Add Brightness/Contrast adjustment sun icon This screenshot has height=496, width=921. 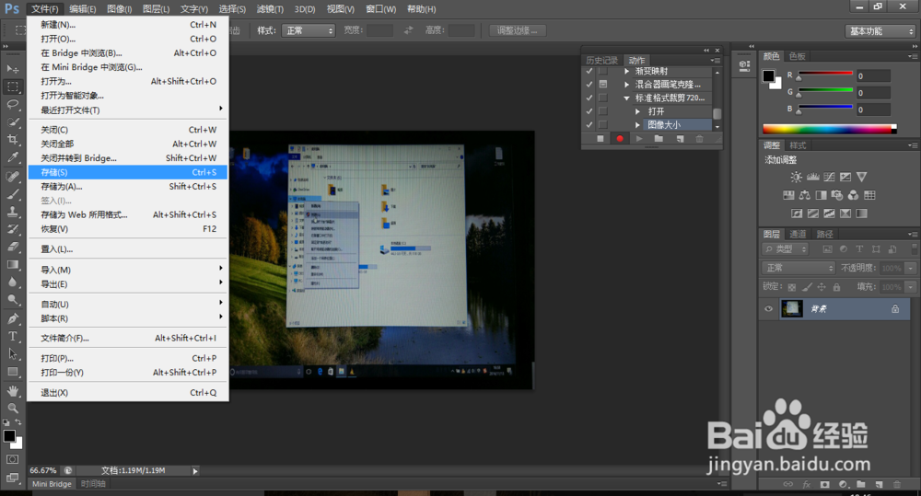[796, 177]
